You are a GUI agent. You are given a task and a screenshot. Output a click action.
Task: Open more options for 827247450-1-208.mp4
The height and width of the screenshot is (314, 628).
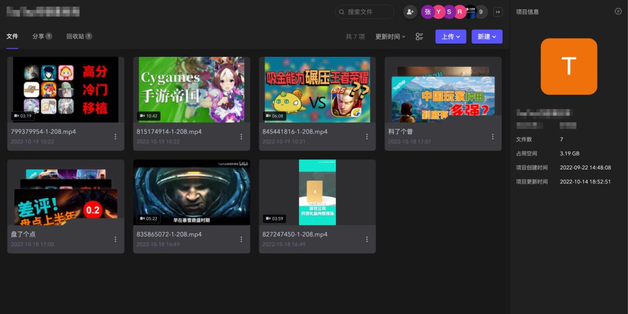[x=367, y=239]
